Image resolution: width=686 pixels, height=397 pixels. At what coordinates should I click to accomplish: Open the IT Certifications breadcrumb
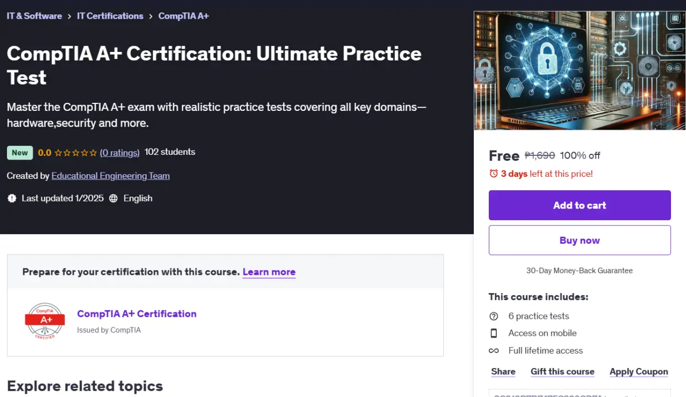click(110, 16)
